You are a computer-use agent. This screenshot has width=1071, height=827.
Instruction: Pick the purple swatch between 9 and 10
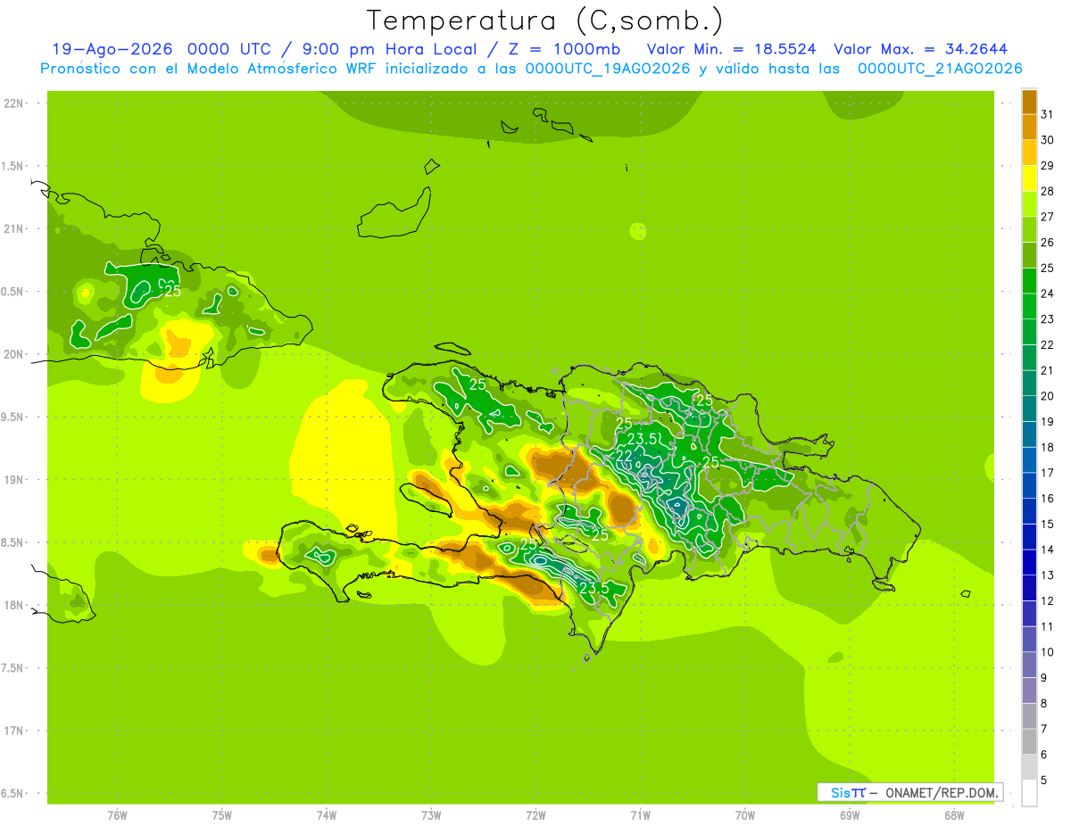tap(1029, 665)
